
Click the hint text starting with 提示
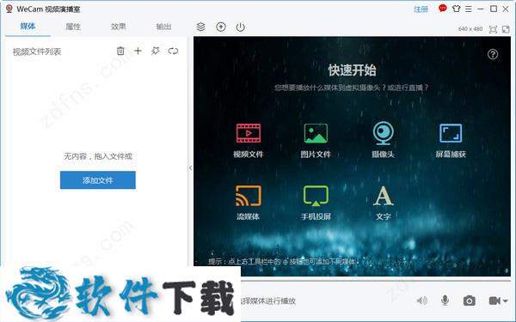pyautogui.click(x=283, y=262)
